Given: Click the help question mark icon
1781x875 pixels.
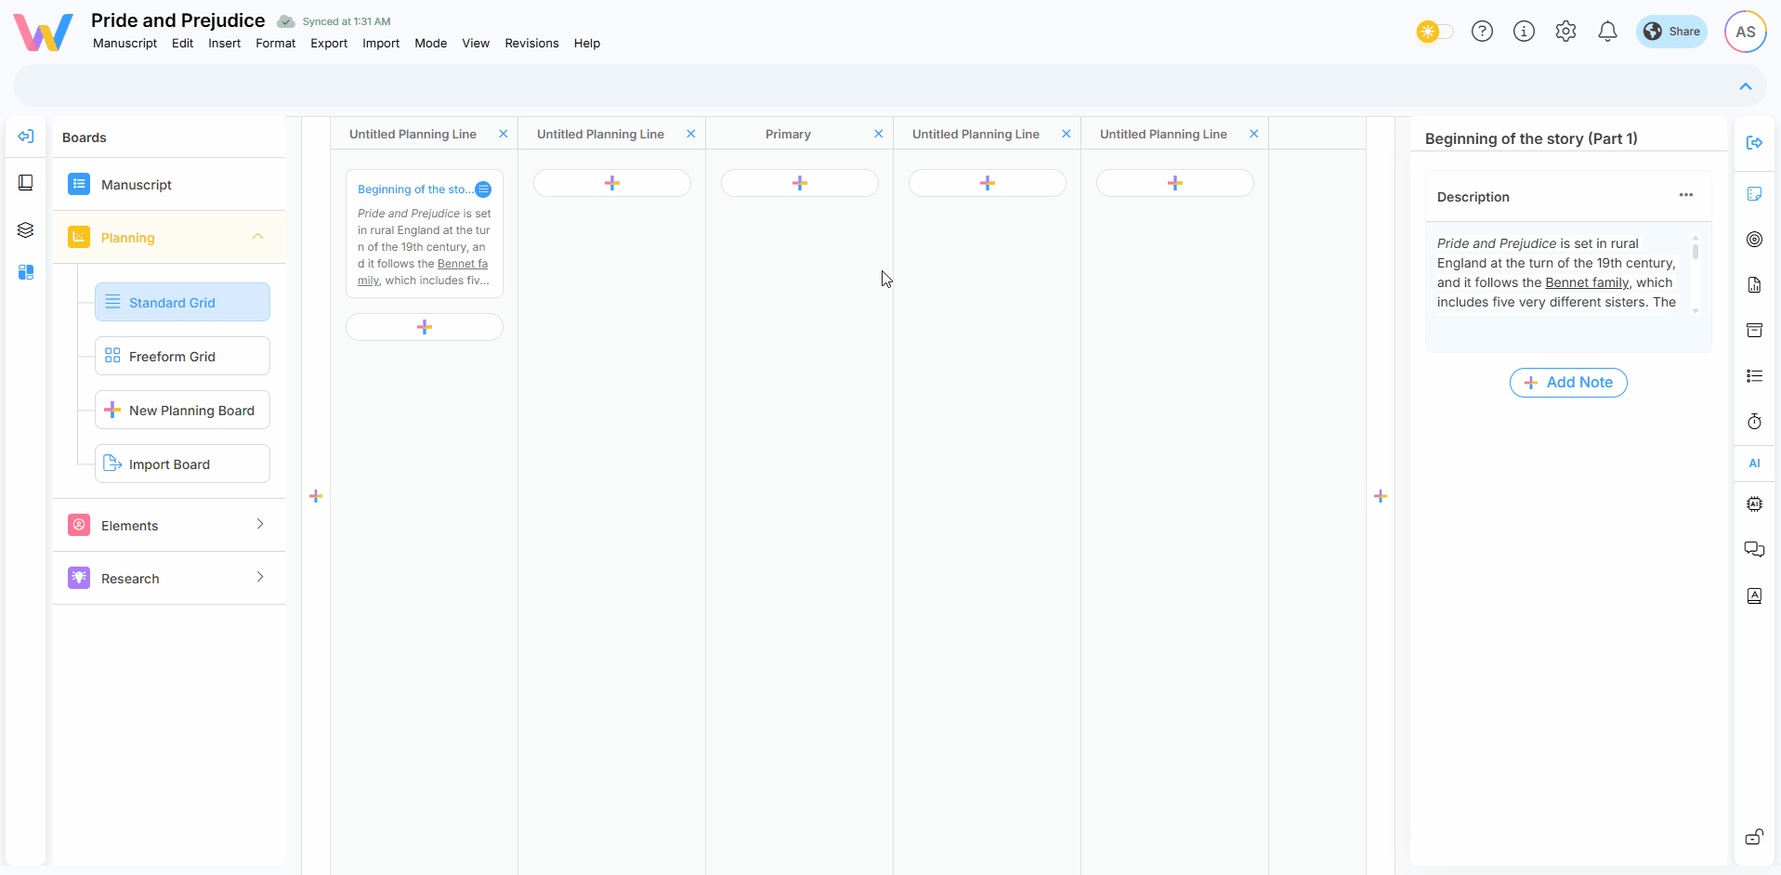Looking at the screenshot, I should coord(1482,32).
